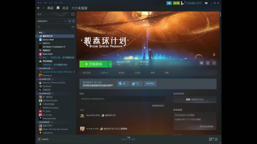Click 登录 to view friend activity
The image size is (257, 144).
pos(188,99)
